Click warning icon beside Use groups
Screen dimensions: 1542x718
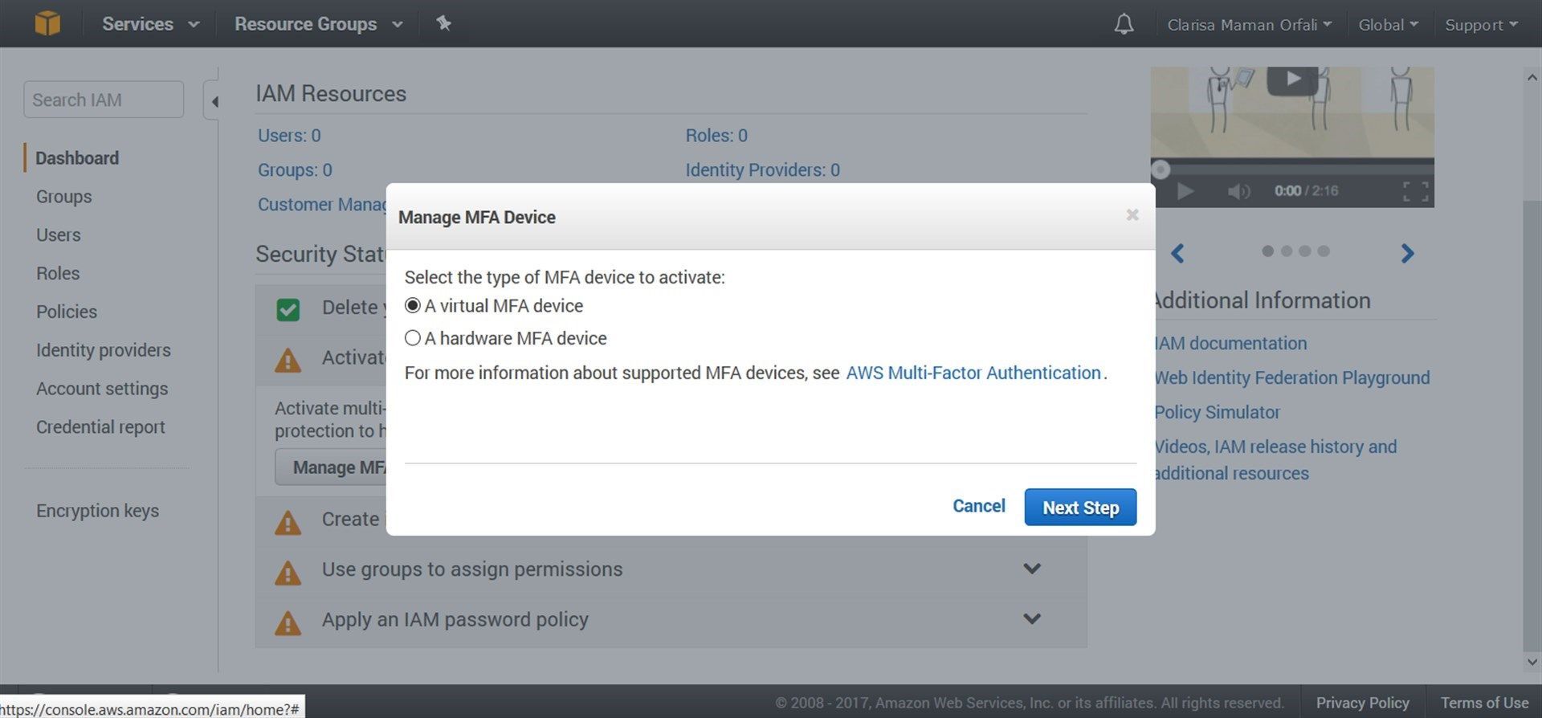(288, 573)
